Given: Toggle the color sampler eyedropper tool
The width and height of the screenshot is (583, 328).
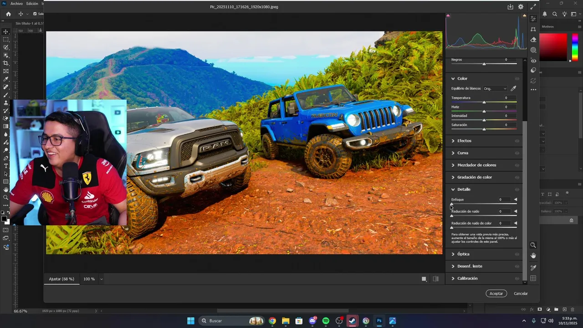Looking at the screenshot, I should point(533,267).
